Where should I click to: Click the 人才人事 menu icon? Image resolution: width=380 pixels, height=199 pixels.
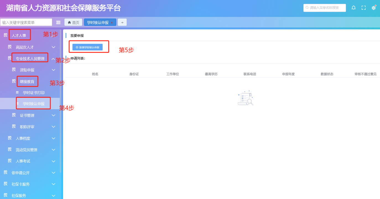(x=6, y=35)
